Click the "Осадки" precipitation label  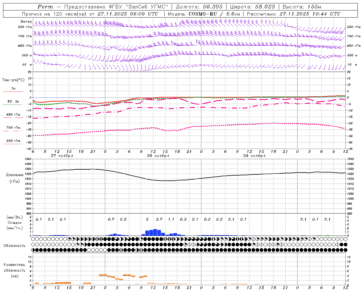coord(15,223)
